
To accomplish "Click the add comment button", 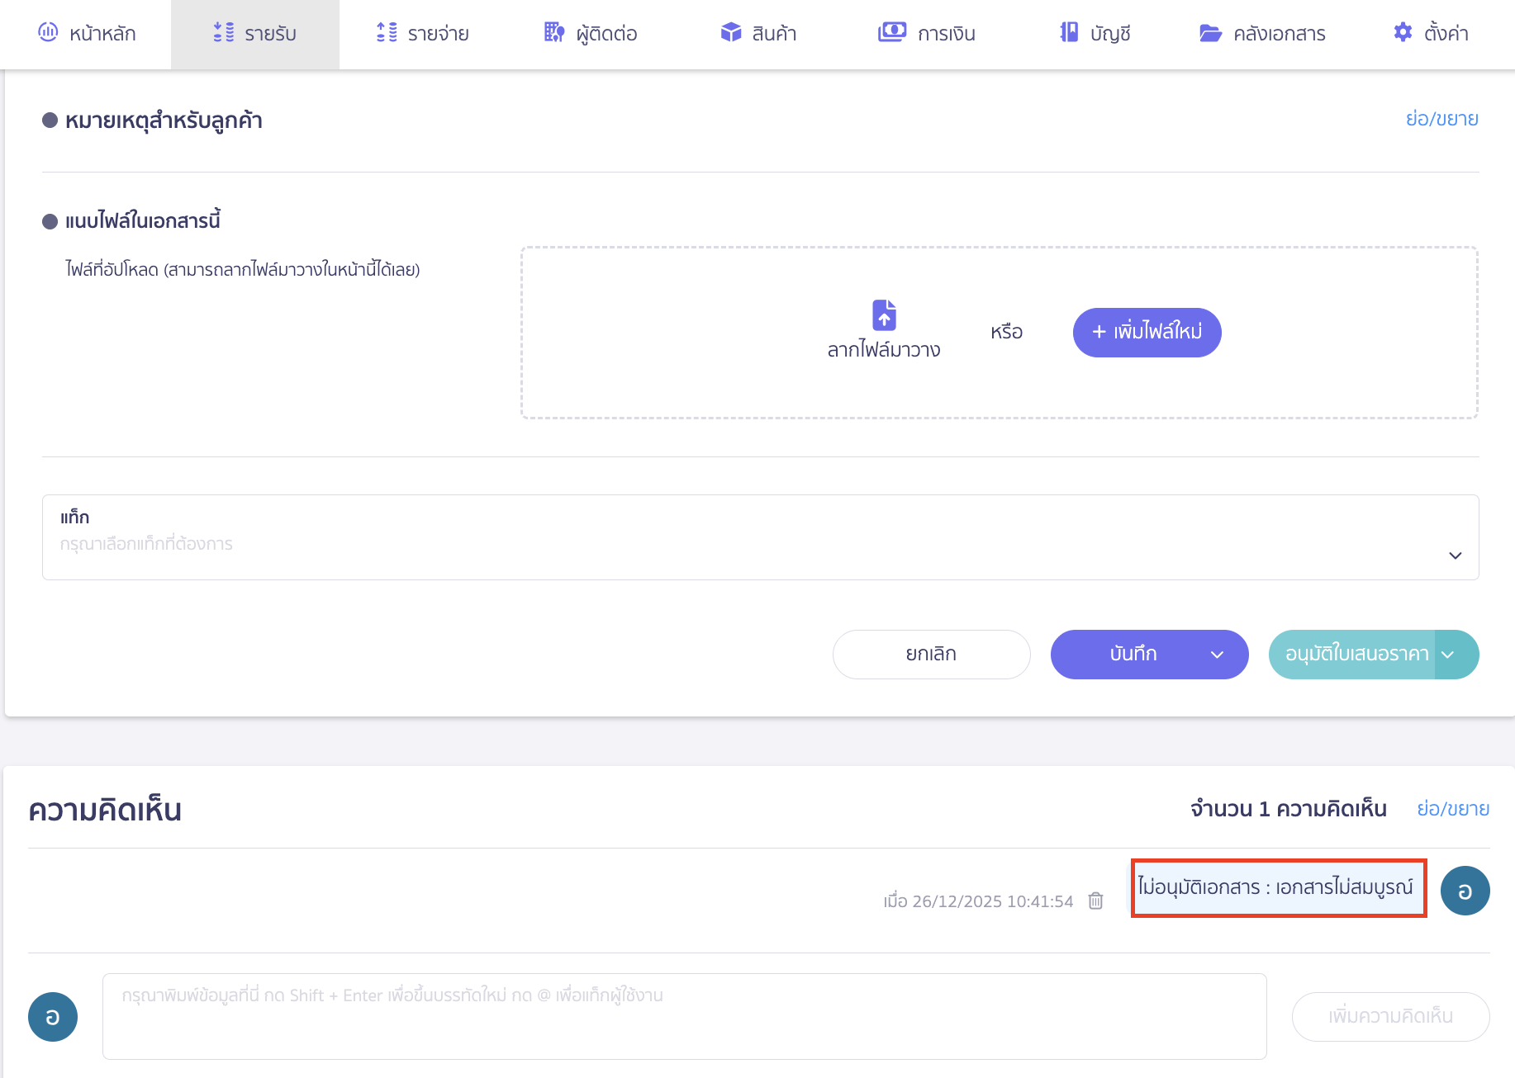I will [x=1390, y=1016].
